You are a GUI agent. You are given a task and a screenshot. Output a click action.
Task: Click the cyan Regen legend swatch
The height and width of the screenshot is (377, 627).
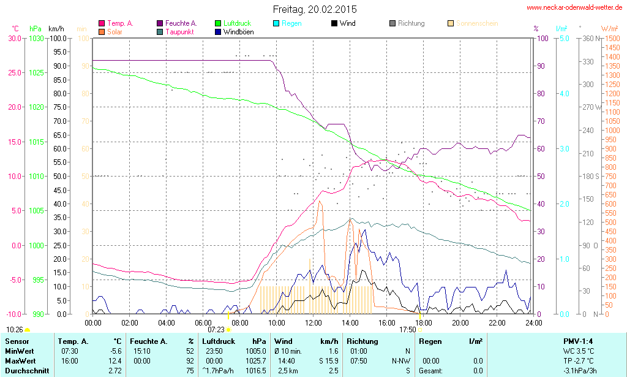pos(276,23)
